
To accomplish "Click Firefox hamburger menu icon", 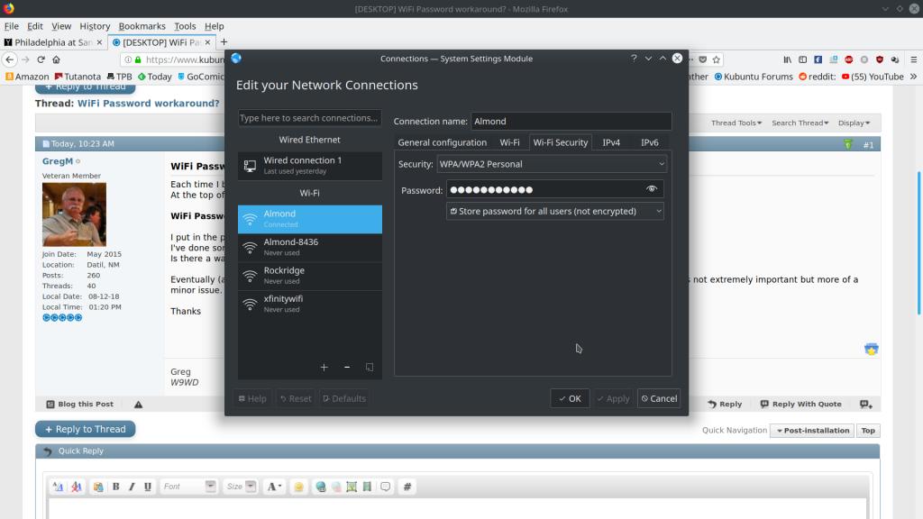I will pyautogui.click(x=911, y=59).
